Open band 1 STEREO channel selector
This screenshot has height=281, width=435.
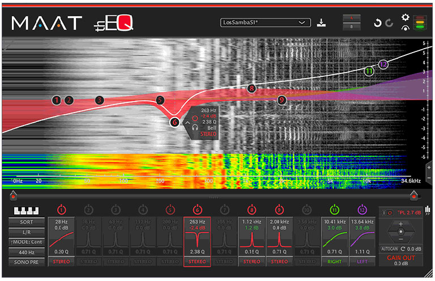pyautogui.click(x=61, y=261)
